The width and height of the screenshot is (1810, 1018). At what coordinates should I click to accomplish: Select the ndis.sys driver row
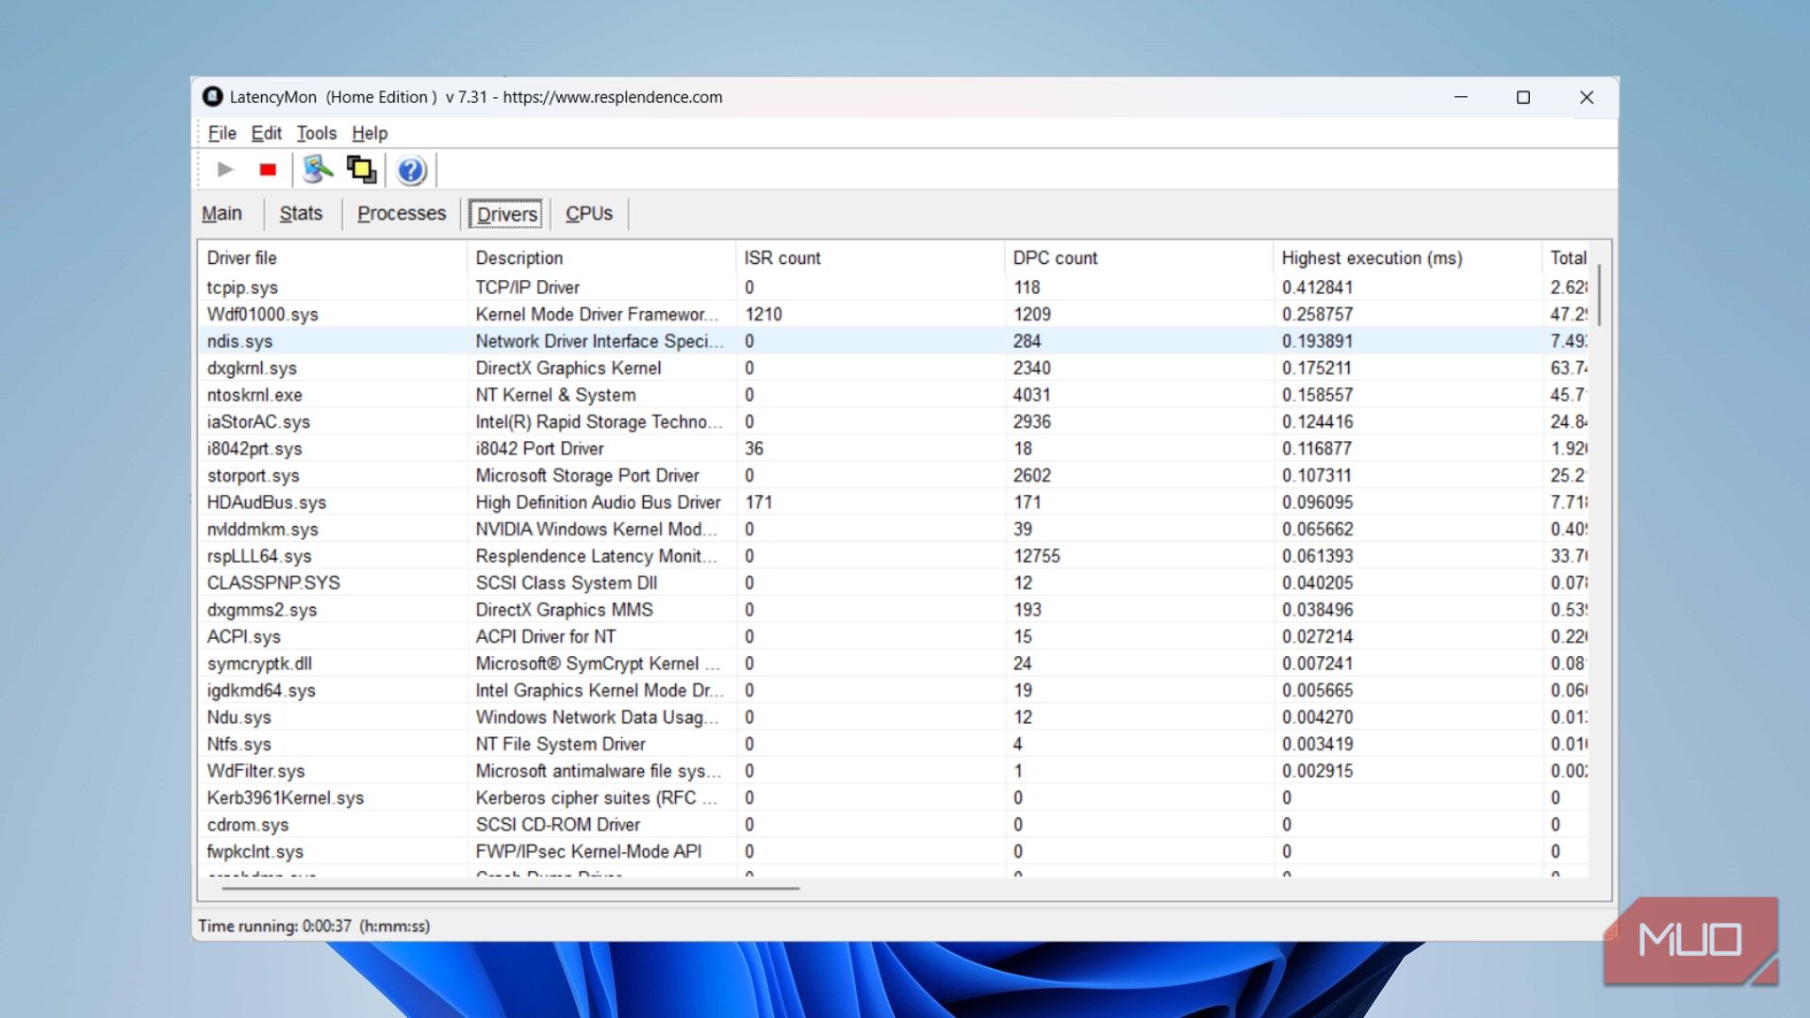(x=893, y=340)
